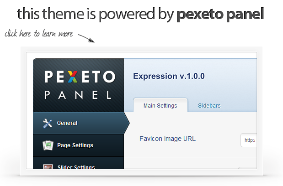Click the Pexeto Panel screenshot thumbnail
This screenshot has height=186, width=283.
(142, 111)
